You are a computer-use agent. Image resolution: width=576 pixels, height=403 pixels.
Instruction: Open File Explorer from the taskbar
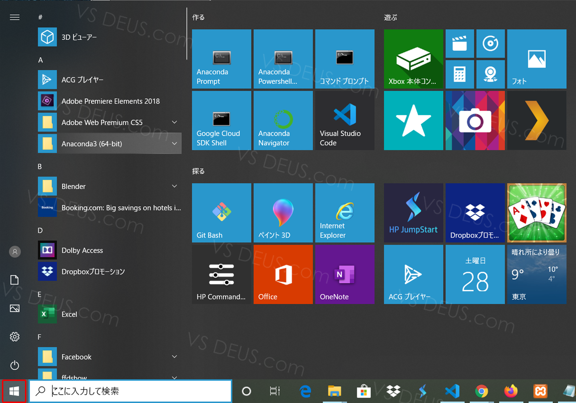(335, 391)
